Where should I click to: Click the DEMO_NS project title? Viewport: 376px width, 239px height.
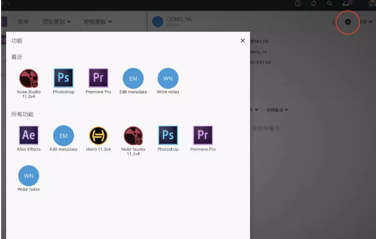[179, 19]
